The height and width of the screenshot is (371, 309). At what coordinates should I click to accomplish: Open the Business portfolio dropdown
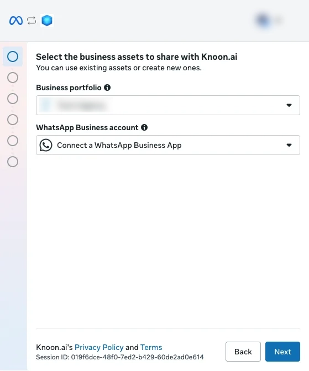coord(168,105)
